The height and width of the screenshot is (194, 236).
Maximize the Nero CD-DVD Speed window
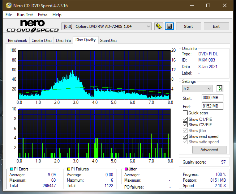point(208,5)
